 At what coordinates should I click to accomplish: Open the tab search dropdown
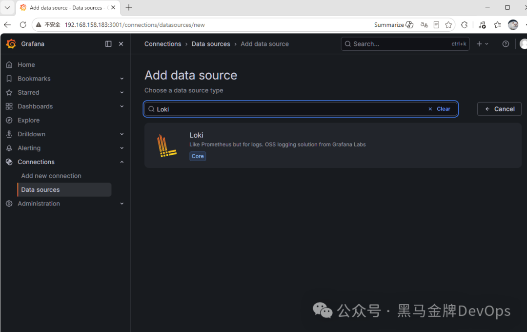click(x=7, y=7)
